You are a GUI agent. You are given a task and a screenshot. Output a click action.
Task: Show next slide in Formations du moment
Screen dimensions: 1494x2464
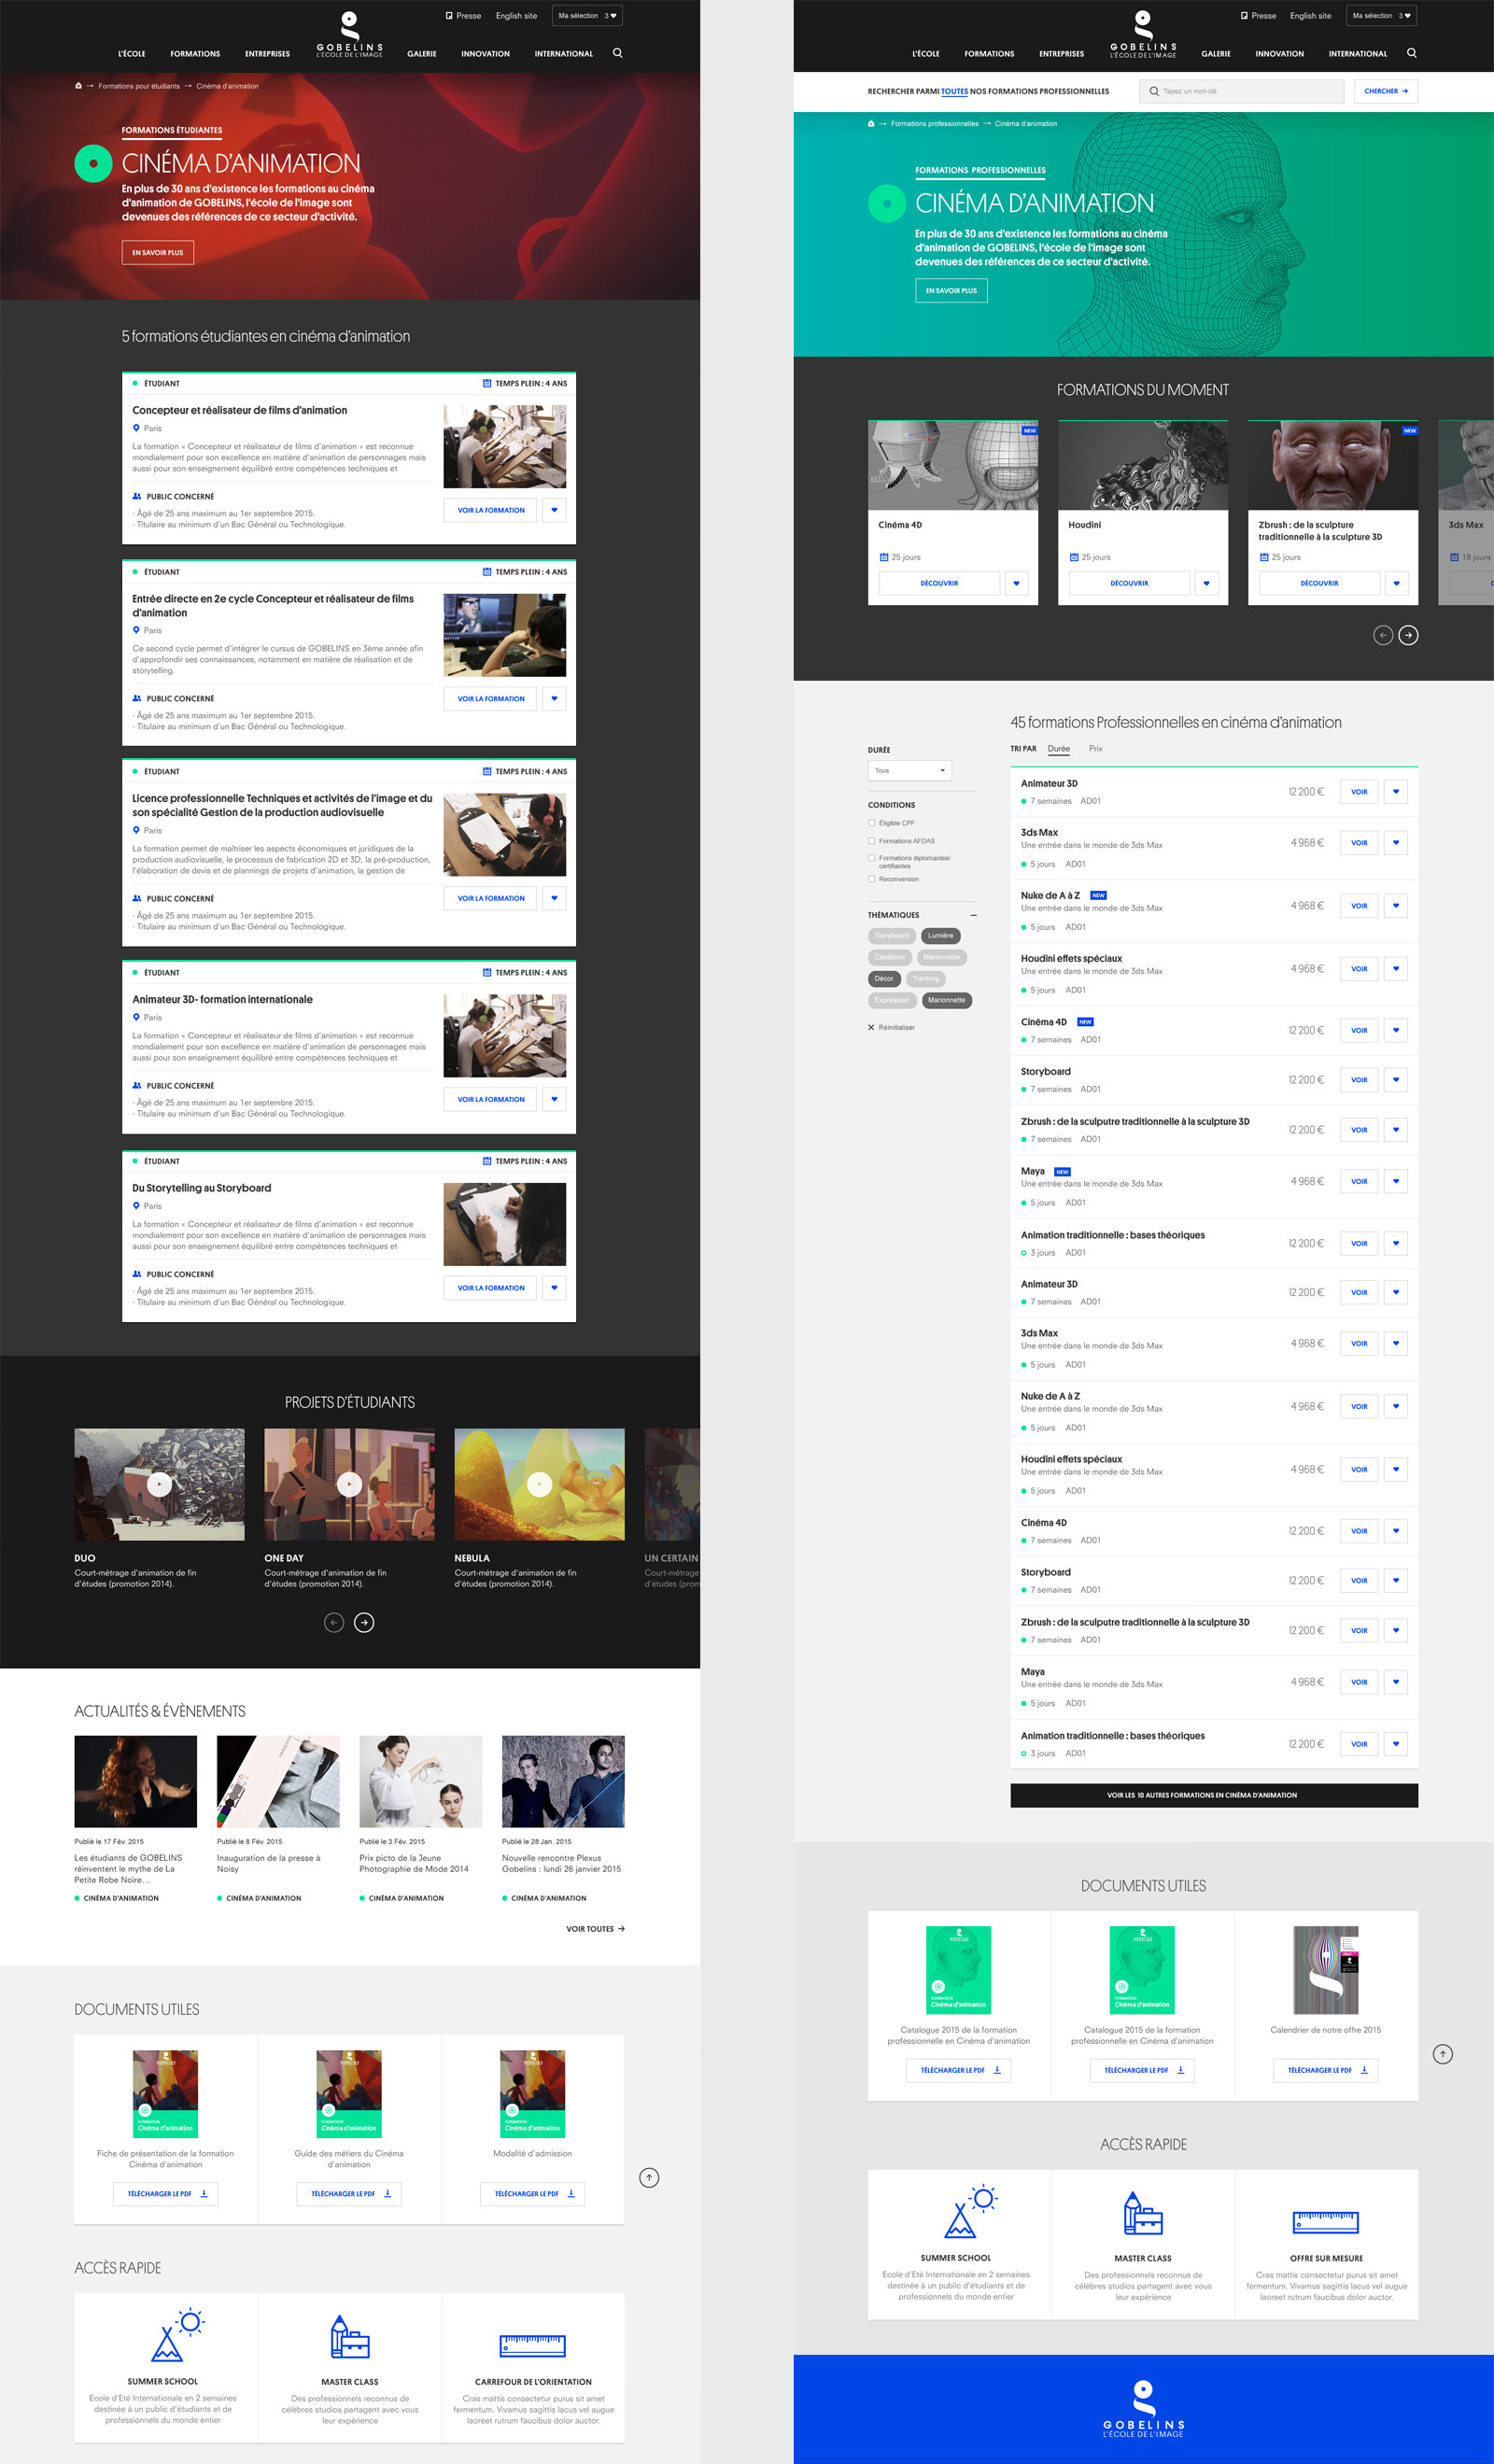point(1408,635)
